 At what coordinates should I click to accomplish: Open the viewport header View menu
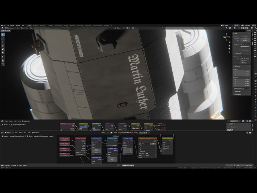[x=18, y=28]
